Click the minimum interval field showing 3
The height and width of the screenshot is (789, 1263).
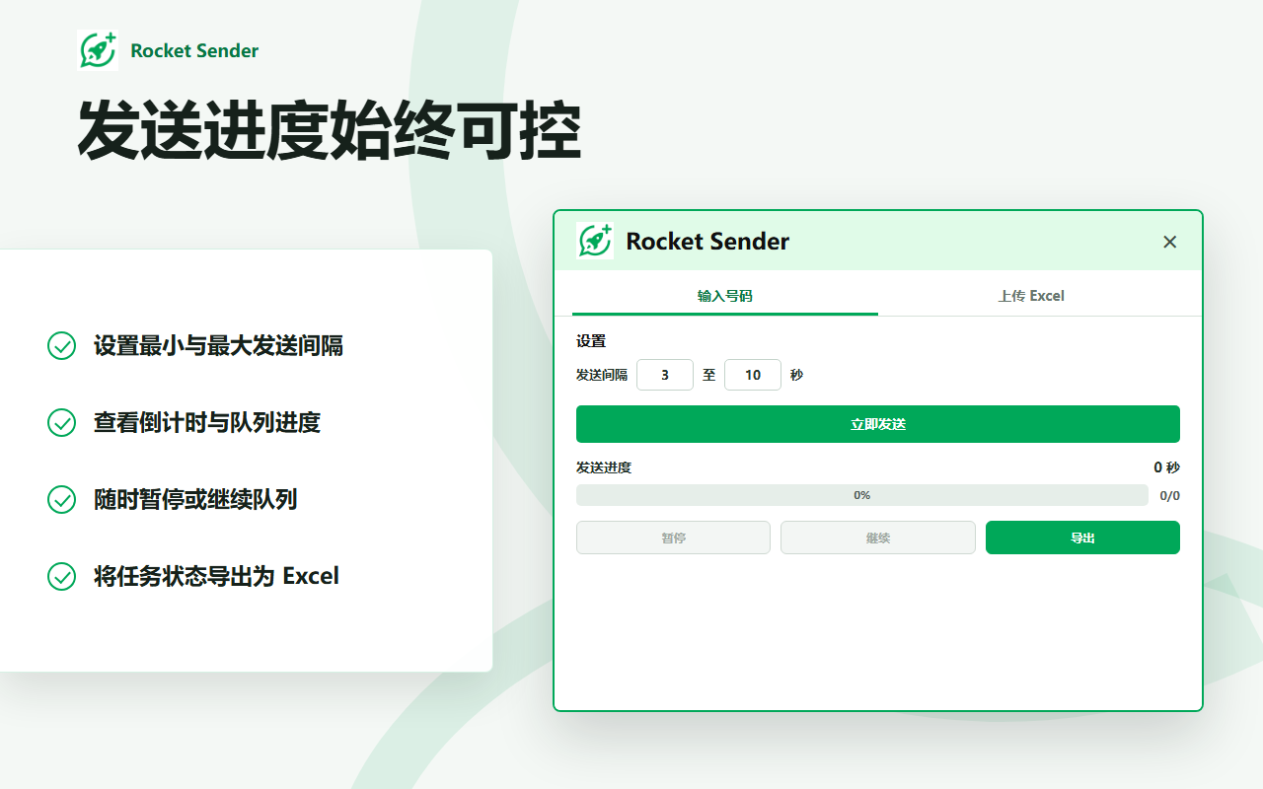pyautogui.click(x=665, y=375)
